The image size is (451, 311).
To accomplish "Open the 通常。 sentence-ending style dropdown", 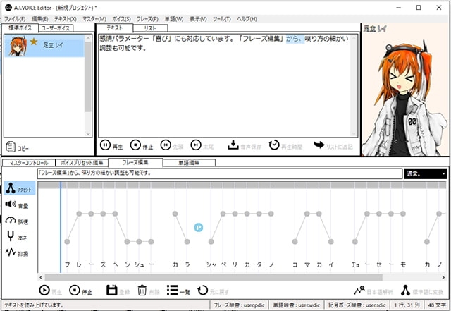I will (426, 173).
